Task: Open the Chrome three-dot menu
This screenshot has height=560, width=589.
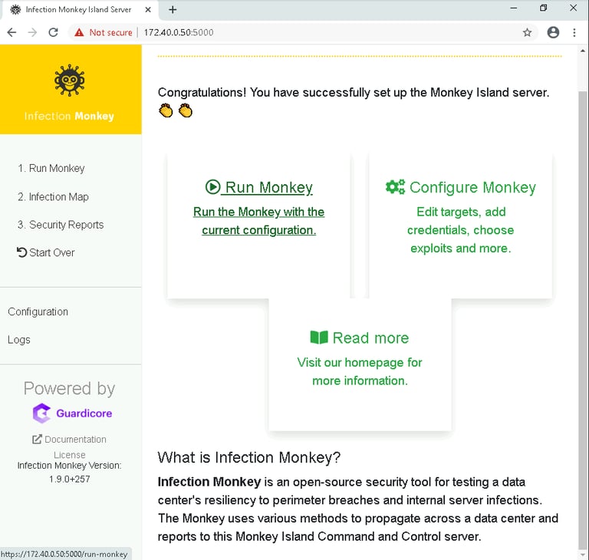Action: (x=574, y=33)
